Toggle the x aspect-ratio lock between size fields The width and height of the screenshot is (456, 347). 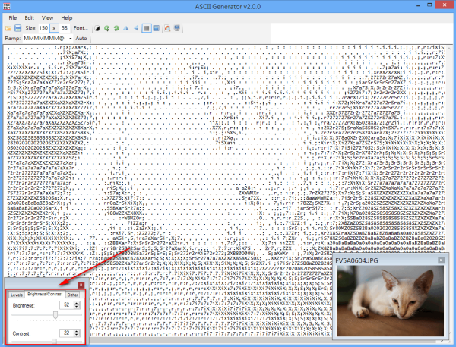[x=54, y=28]
